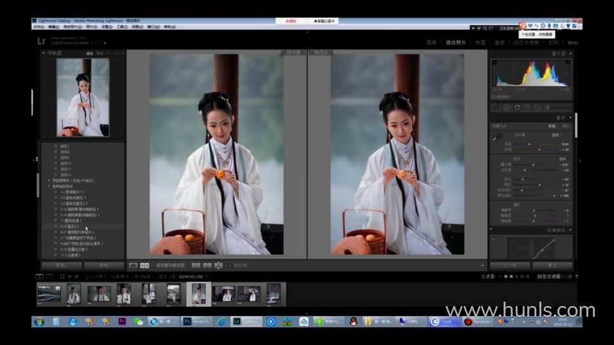Click the 粘贴 paste settings button
The width and height of the screenshot is (614, 345).
(x=104, y=265)
